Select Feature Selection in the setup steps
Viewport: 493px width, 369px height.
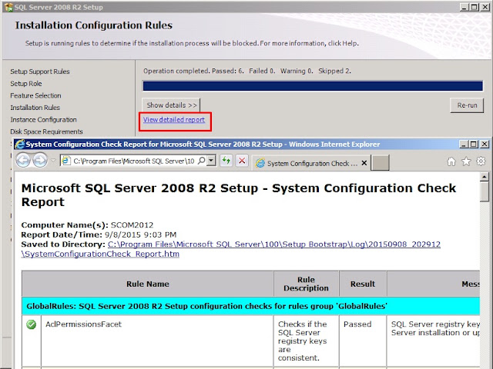point(35,95)
